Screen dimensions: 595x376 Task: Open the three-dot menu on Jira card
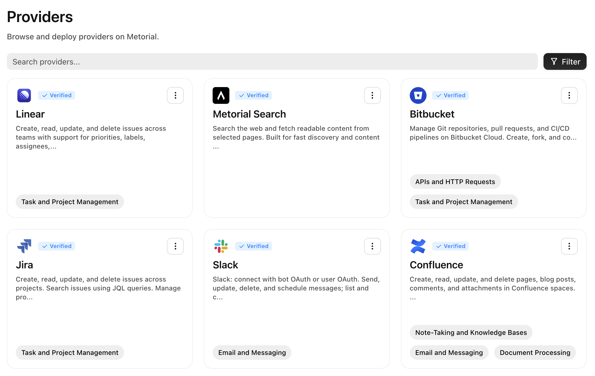(175, 246)
